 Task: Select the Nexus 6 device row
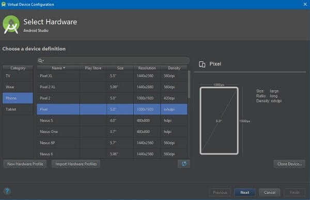[x=112, y=154]
